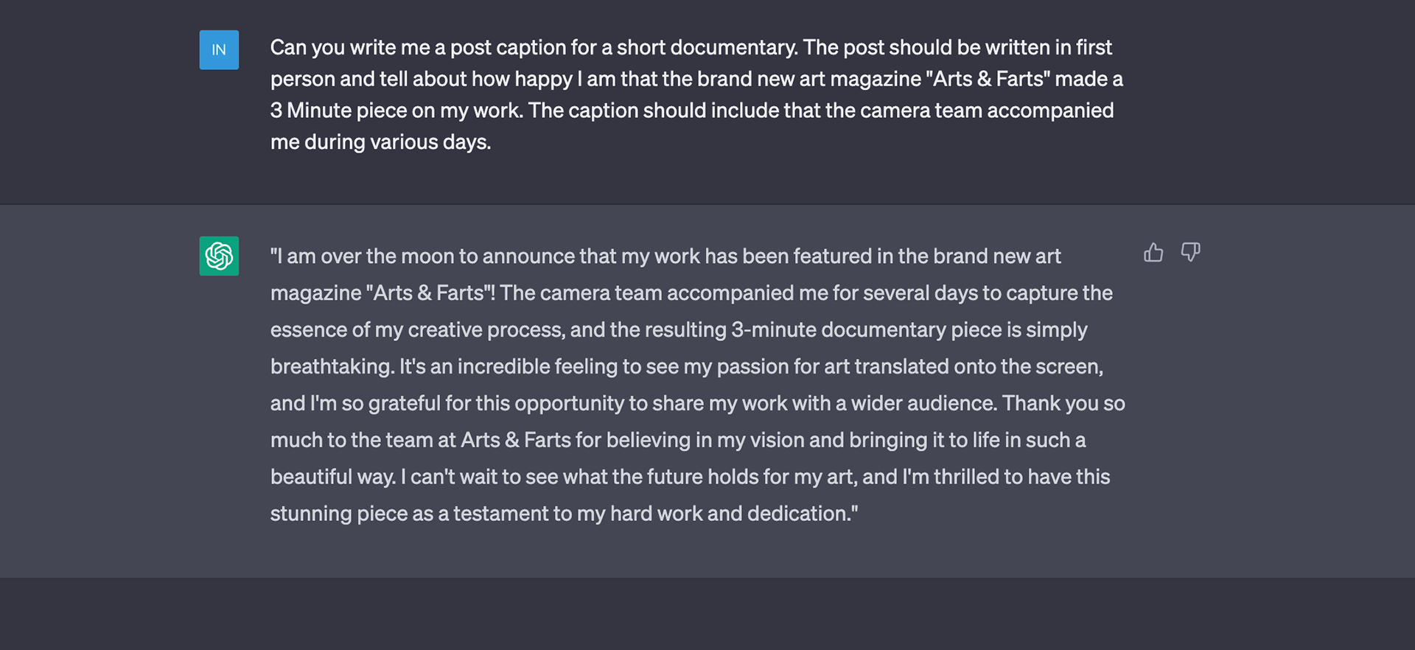Click "me during various days." prompt line
Image resolution: width=1415 pixels, height=650 pixels.
[x=380, y=142]
